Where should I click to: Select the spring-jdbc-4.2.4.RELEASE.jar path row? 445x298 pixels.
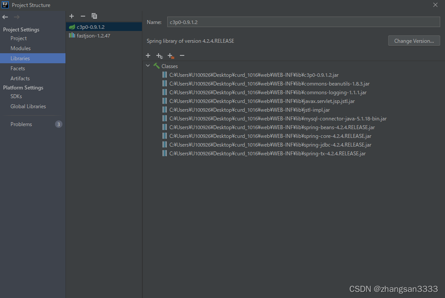270,144
